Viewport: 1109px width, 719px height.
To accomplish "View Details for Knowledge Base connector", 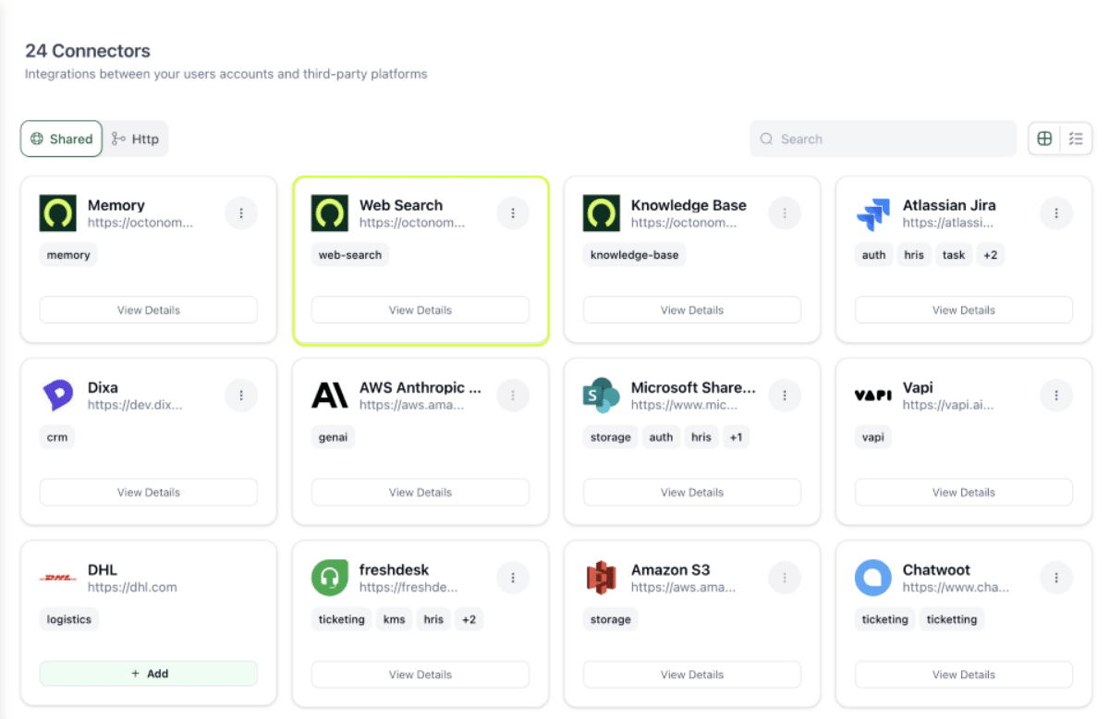I will [x=691, y=310].
